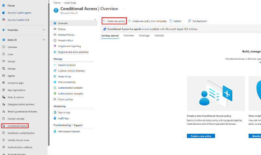The height and width of the screenshot is (155, 261).
Task: Open the ellipsis more options by title
Action: tap(124, 9)
